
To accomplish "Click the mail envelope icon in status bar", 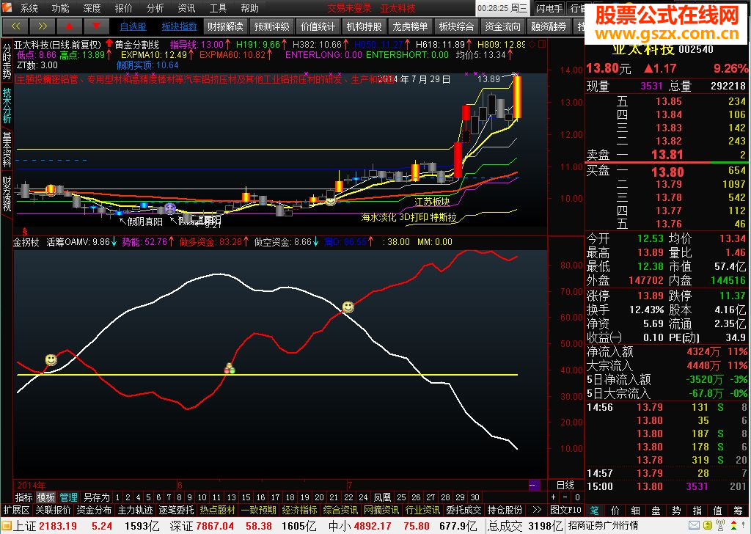I will tap(694, 526).
